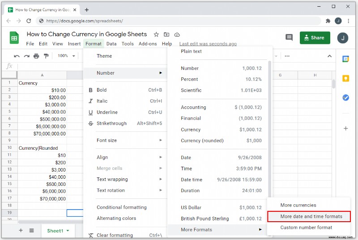Select the Paint format tool
Image resolution: width=358 pixels, height=240 pixels.
pyautogui.click(x=46, y=56)
